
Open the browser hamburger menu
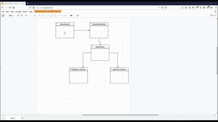coord(216,7)
